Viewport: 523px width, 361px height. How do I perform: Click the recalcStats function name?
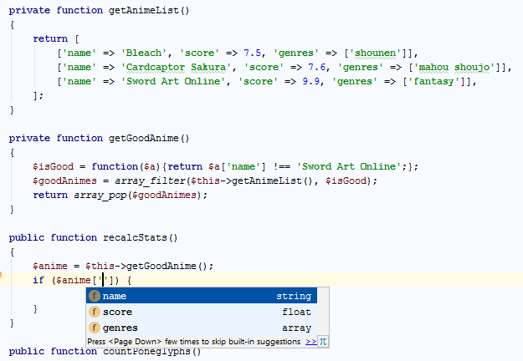[x=135, y=237]
